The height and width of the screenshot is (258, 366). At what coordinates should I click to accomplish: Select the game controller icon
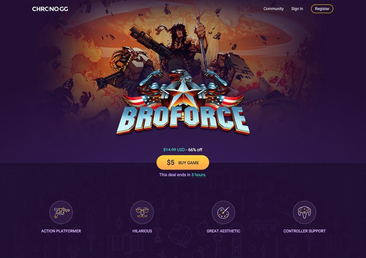pyautogui.click(x=304, y=212)
